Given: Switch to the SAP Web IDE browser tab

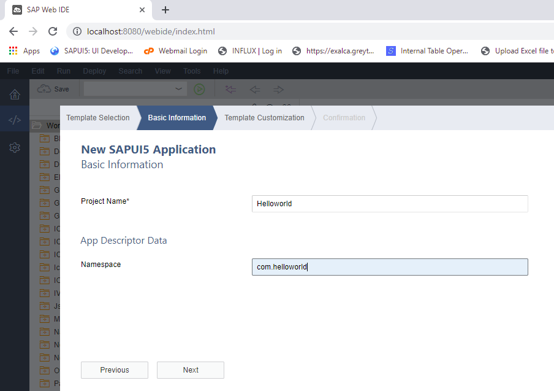Looking at the screenshot, I should tap(78, 10).
